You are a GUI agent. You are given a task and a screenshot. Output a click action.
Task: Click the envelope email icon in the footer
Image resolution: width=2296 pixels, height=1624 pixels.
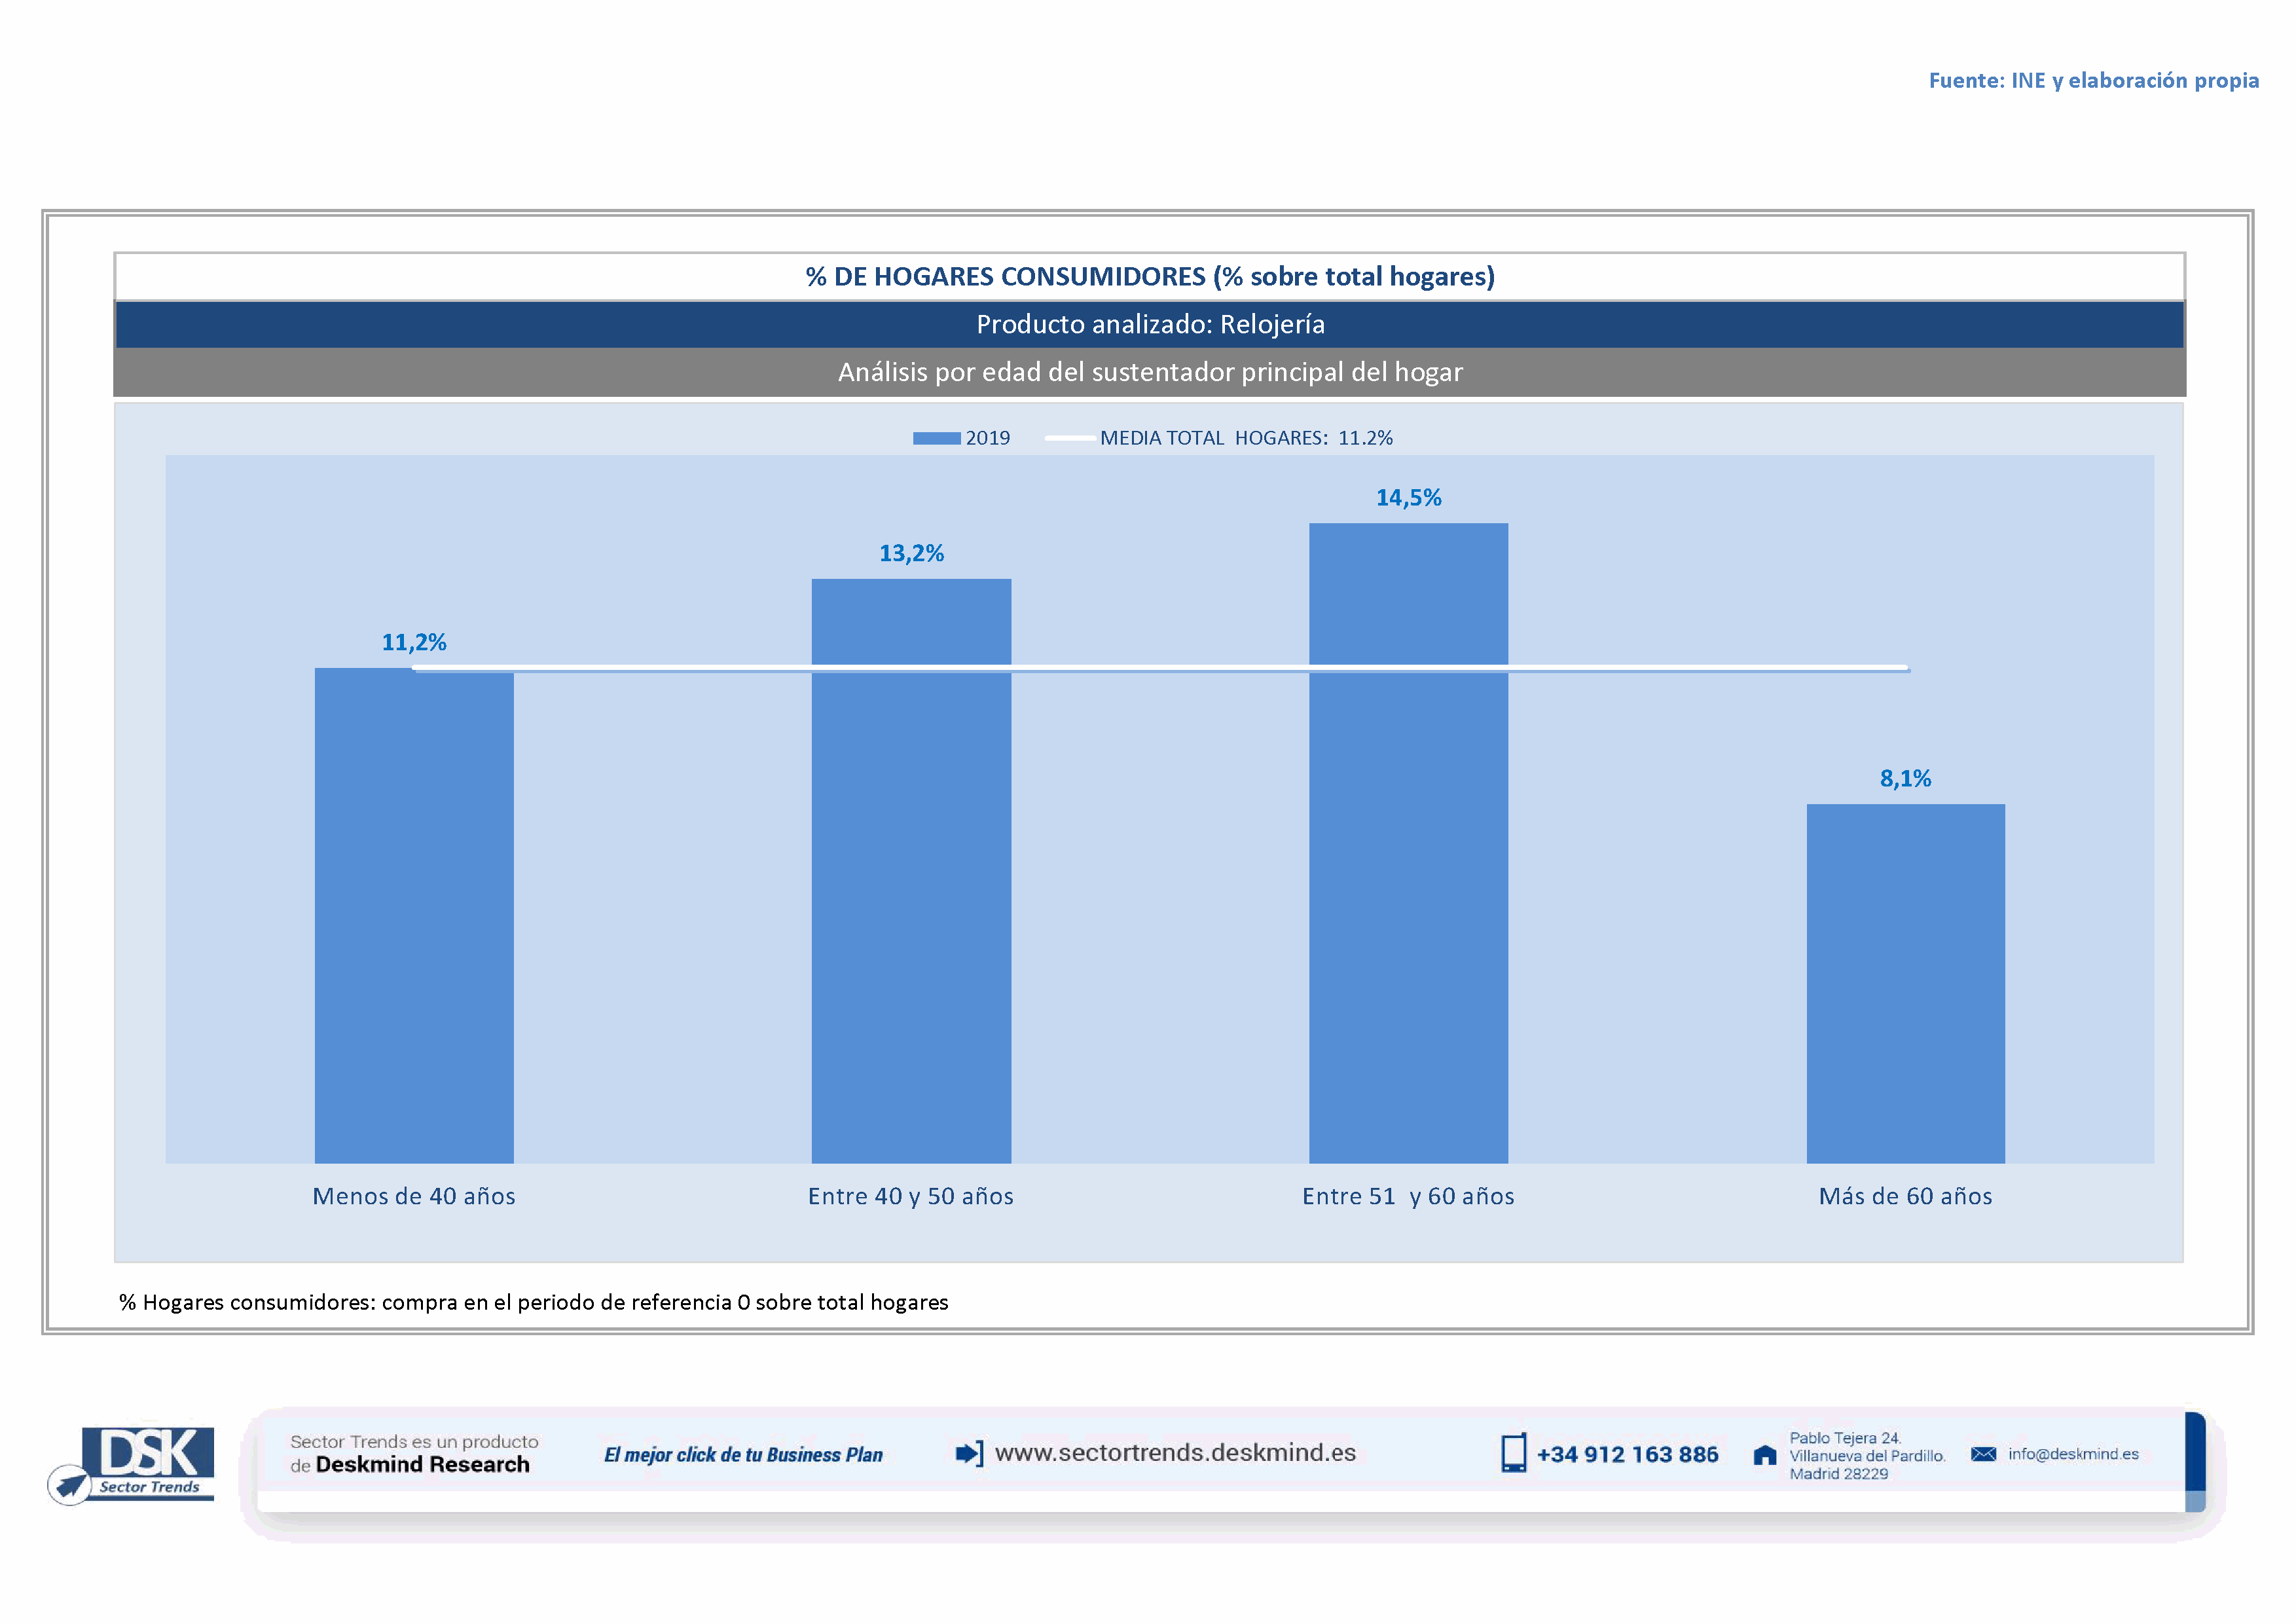[x=1983, y=1454]
